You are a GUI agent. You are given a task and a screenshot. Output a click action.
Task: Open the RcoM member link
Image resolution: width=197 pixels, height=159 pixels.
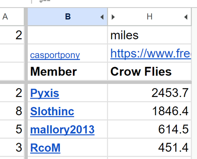click(x=45, y=148)
